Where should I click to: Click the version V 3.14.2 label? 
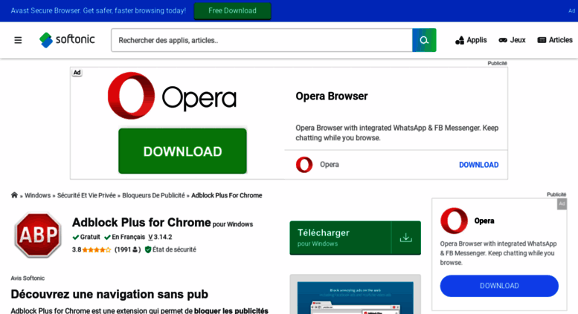pos(160,237)
